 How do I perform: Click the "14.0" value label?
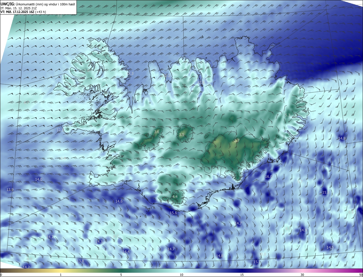39,179
